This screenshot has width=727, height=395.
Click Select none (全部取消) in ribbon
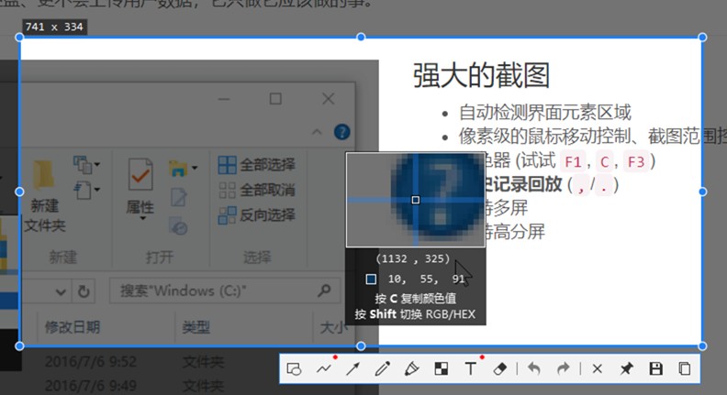(256, 190)
